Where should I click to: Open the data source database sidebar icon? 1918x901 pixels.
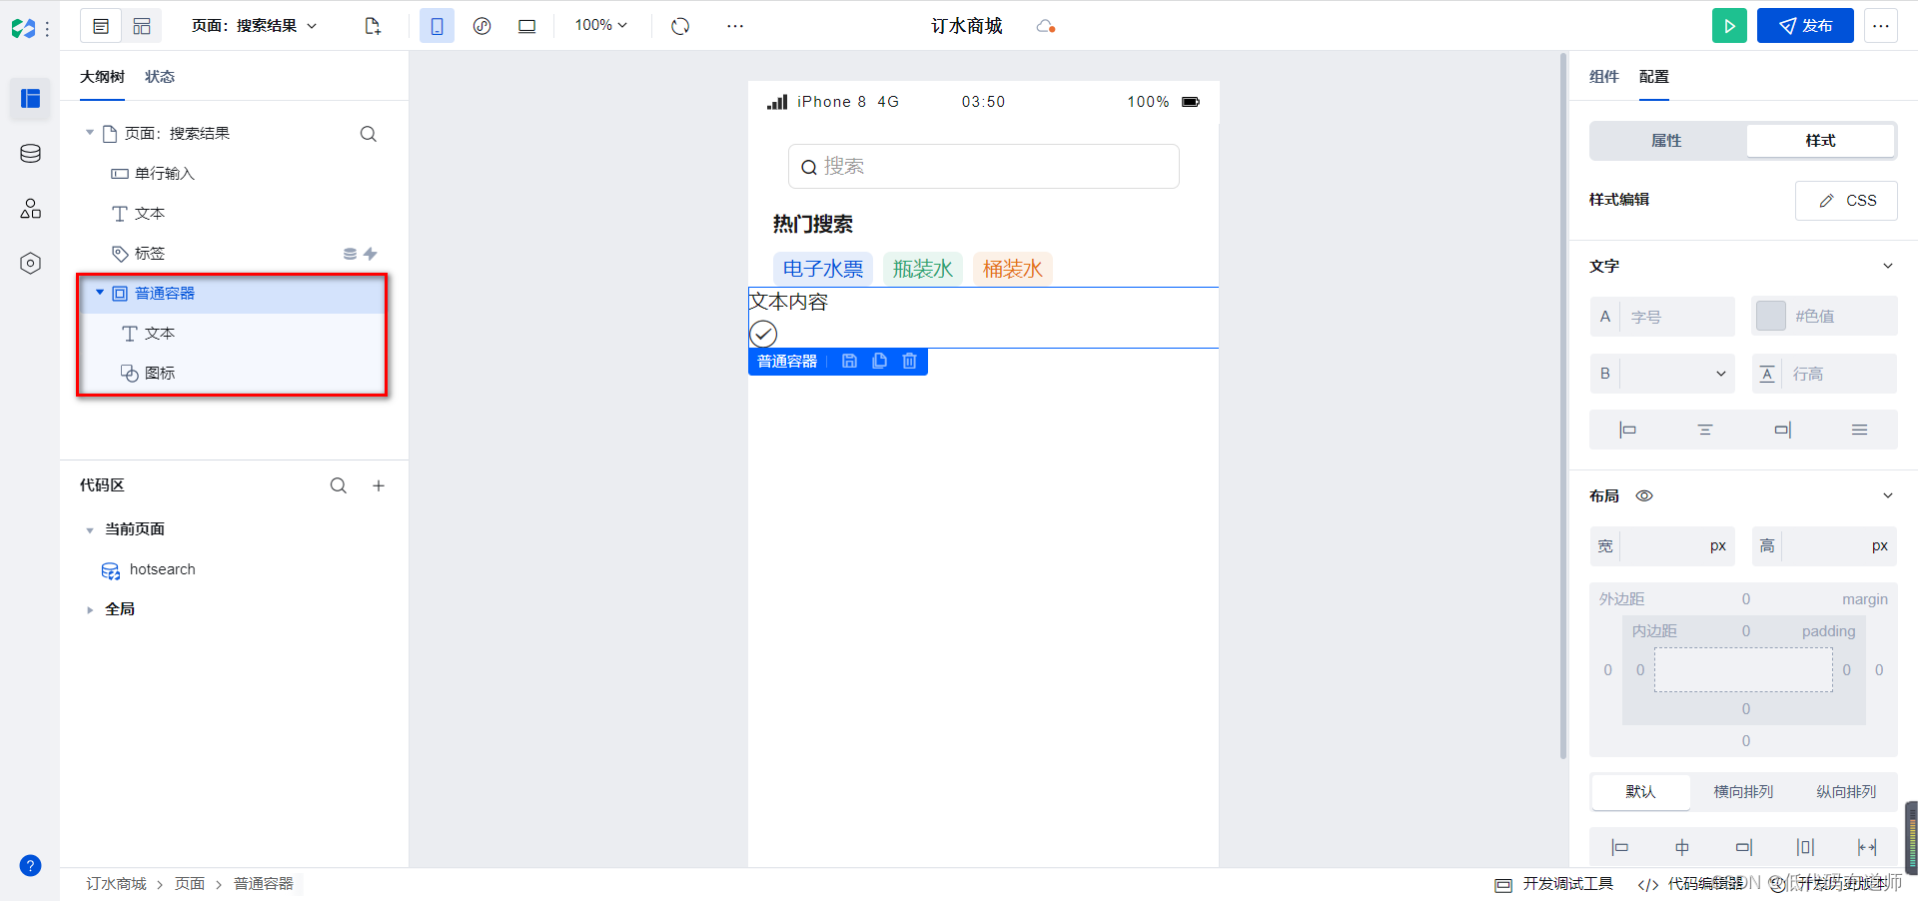point(30,153)
